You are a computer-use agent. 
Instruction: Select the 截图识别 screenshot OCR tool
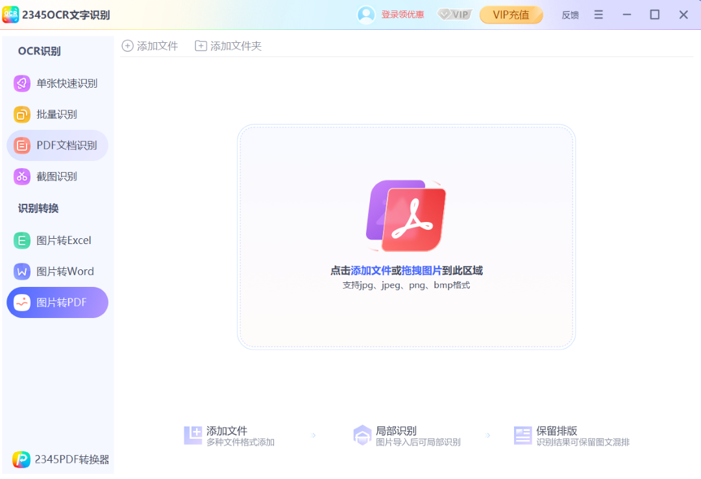coord(57,176)
